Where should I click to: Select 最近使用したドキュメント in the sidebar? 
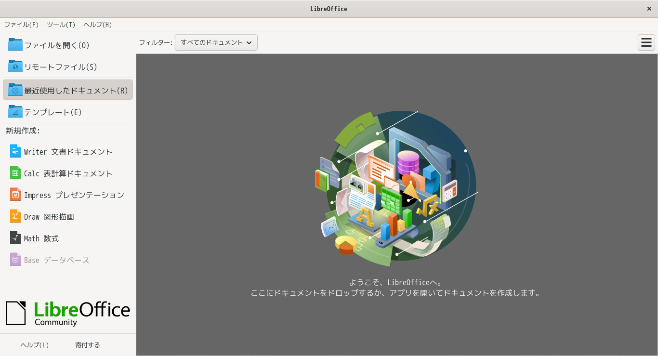pos(67,90)
